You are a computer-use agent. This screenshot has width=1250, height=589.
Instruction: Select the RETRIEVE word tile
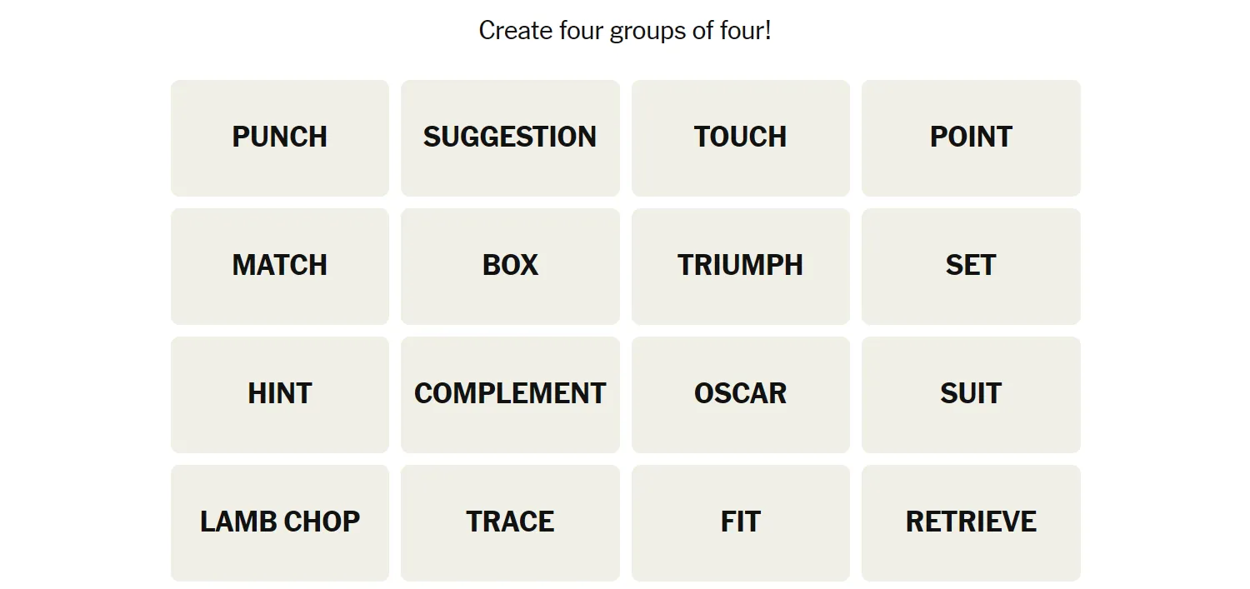971,523
